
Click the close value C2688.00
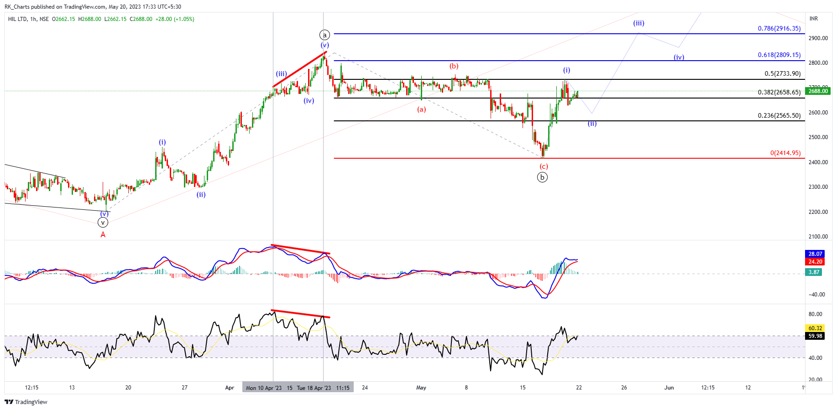coord(141,19)
